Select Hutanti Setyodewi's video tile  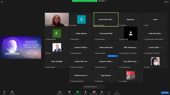(x=57, y=20)
